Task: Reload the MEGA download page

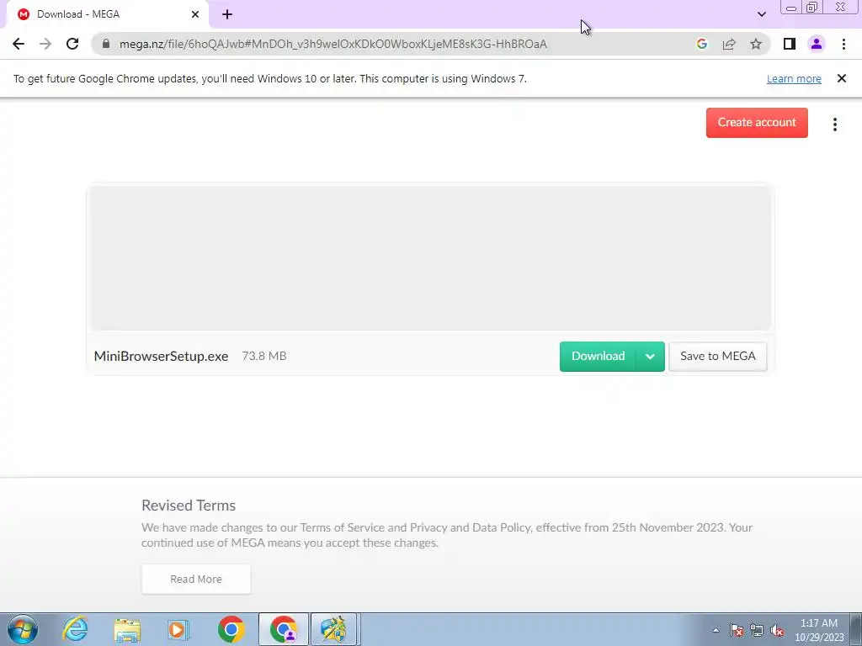Action: pos(72,44)
